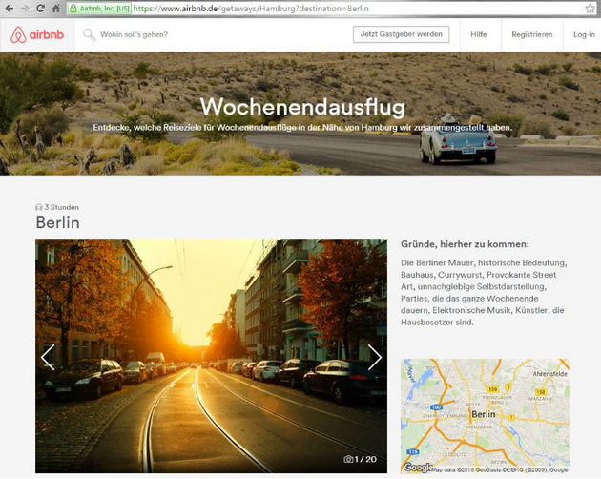Open the Berlin map thumbnail
This screenshot has height=479, width=601.
pos(485,416)
